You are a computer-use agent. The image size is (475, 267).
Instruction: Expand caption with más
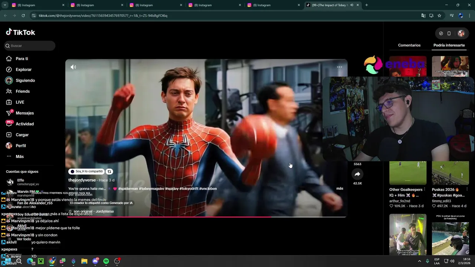coord(340,188)
